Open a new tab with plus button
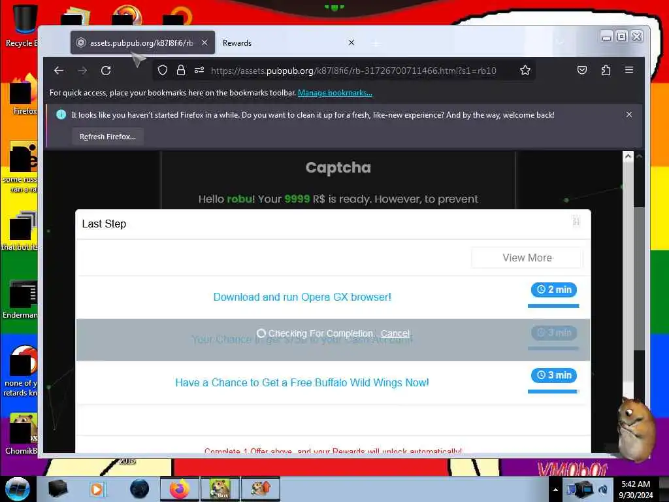 coord(376,43)
